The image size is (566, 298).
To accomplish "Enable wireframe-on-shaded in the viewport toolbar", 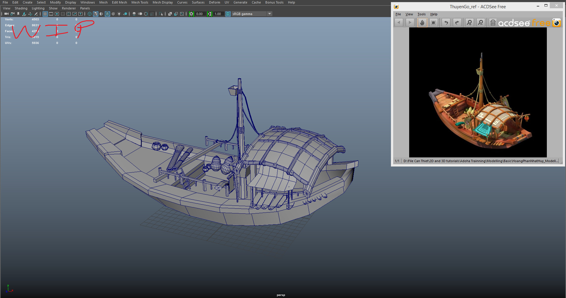I will [x=101, y=14].
